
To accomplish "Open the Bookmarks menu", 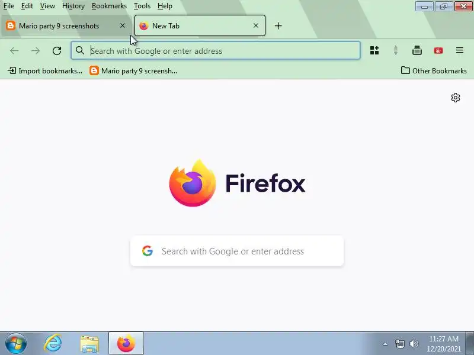I will [109, 6].
